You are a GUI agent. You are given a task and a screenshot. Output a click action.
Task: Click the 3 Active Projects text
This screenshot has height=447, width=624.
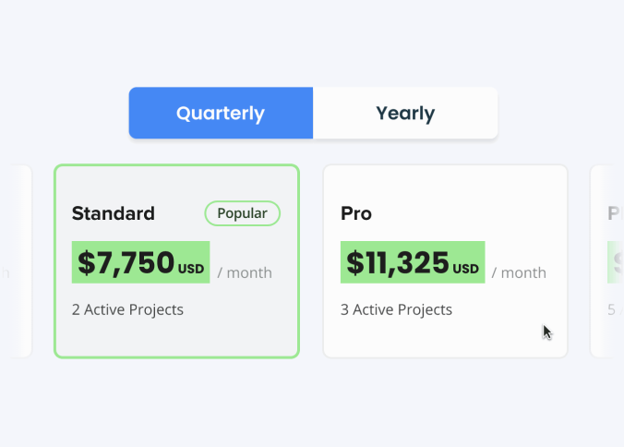pyautogui.click(x=396, y=309)
